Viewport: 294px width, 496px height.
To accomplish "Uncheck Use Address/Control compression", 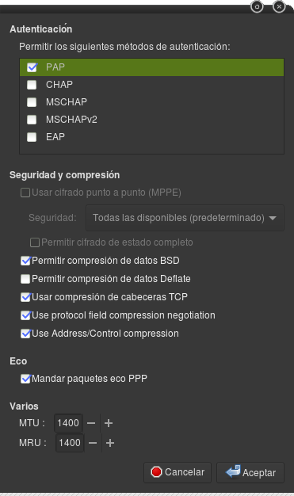I will click(25, 334).
